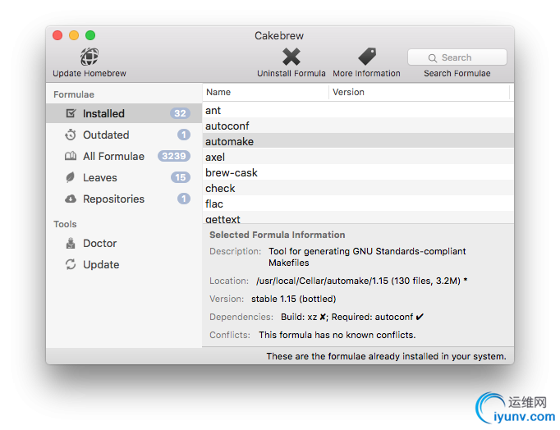Select the ant formula row
Screen dimensions: 560x430
pyautogui.click(x=358, y=110)
